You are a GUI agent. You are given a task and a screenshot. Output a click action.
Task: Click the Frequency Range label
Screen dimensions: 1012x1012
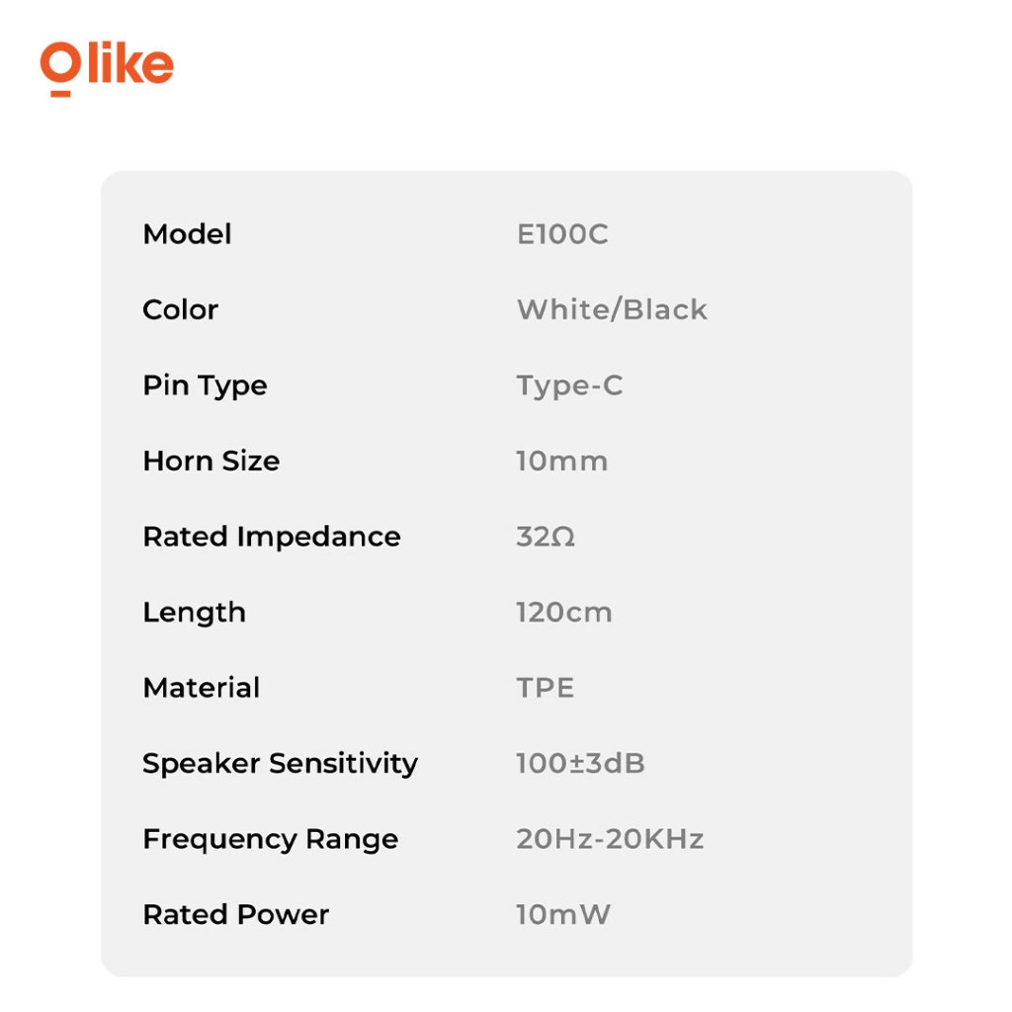pos(270,839)
